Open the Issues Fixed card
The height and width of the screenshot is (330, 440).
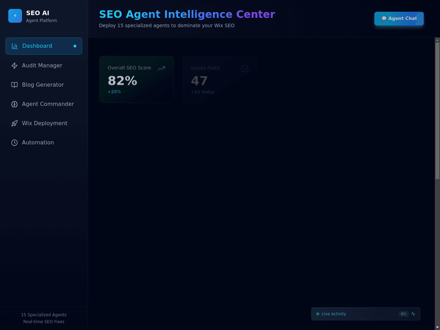point(220,79)
